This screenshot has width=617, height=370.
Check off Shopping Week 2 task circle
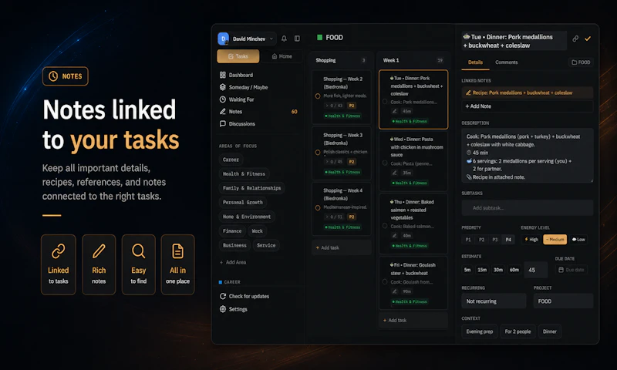(x=318, y=96)
